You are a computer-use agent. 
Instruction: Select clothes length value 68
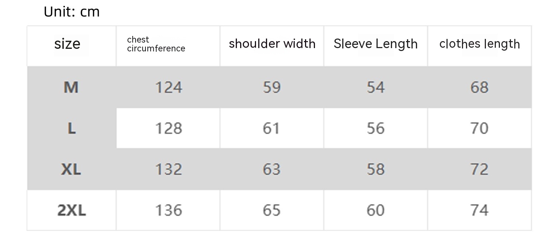pos(479,87)
